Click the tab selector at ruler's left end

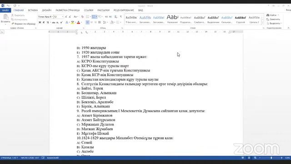coord(2,32)
